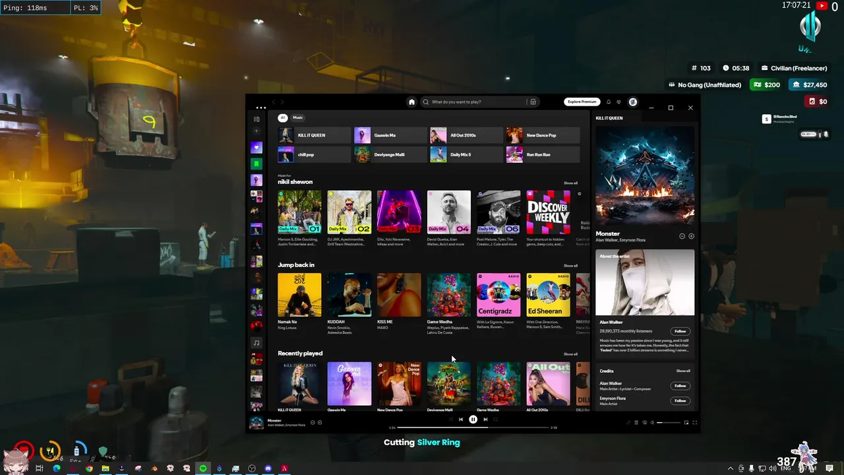Open Daily Mix 5 shortcut tile

tap(466, 154)
